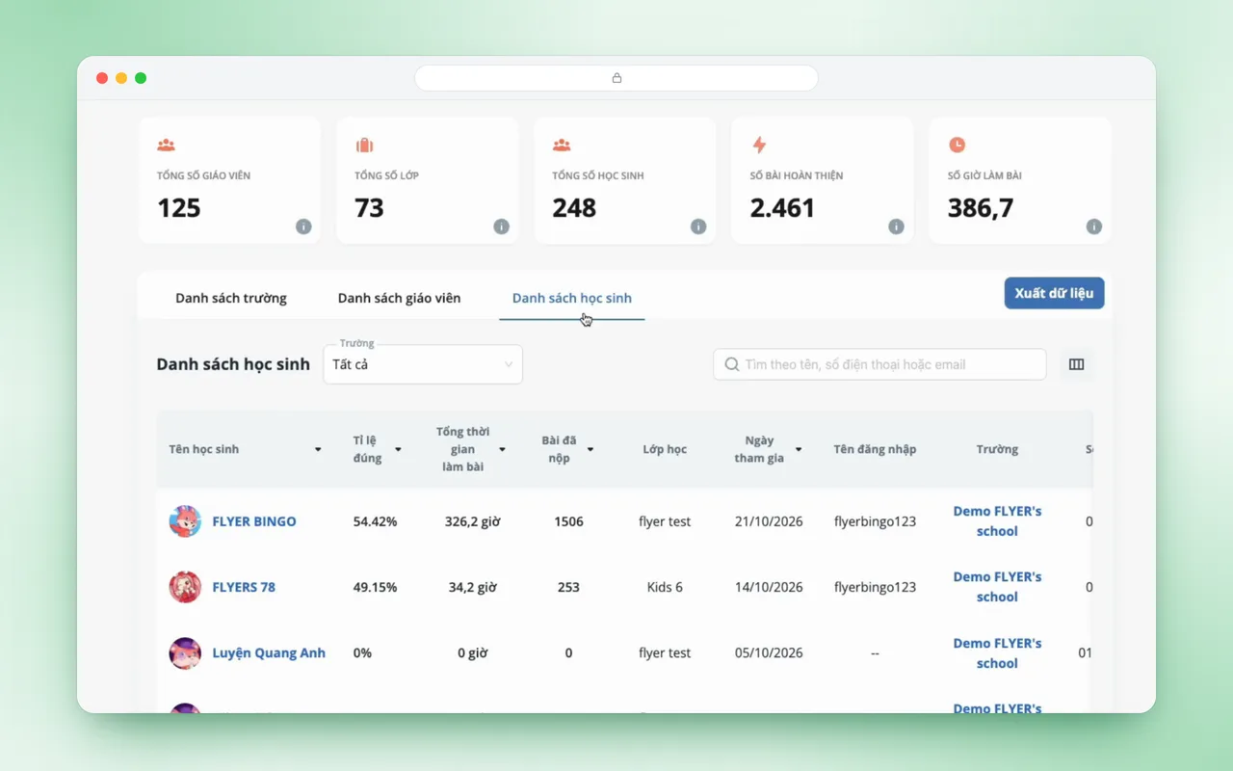Sort by the Tỉ lệ đúng column arrow
The image size is (1233, 771).
(x=398, y=450)
